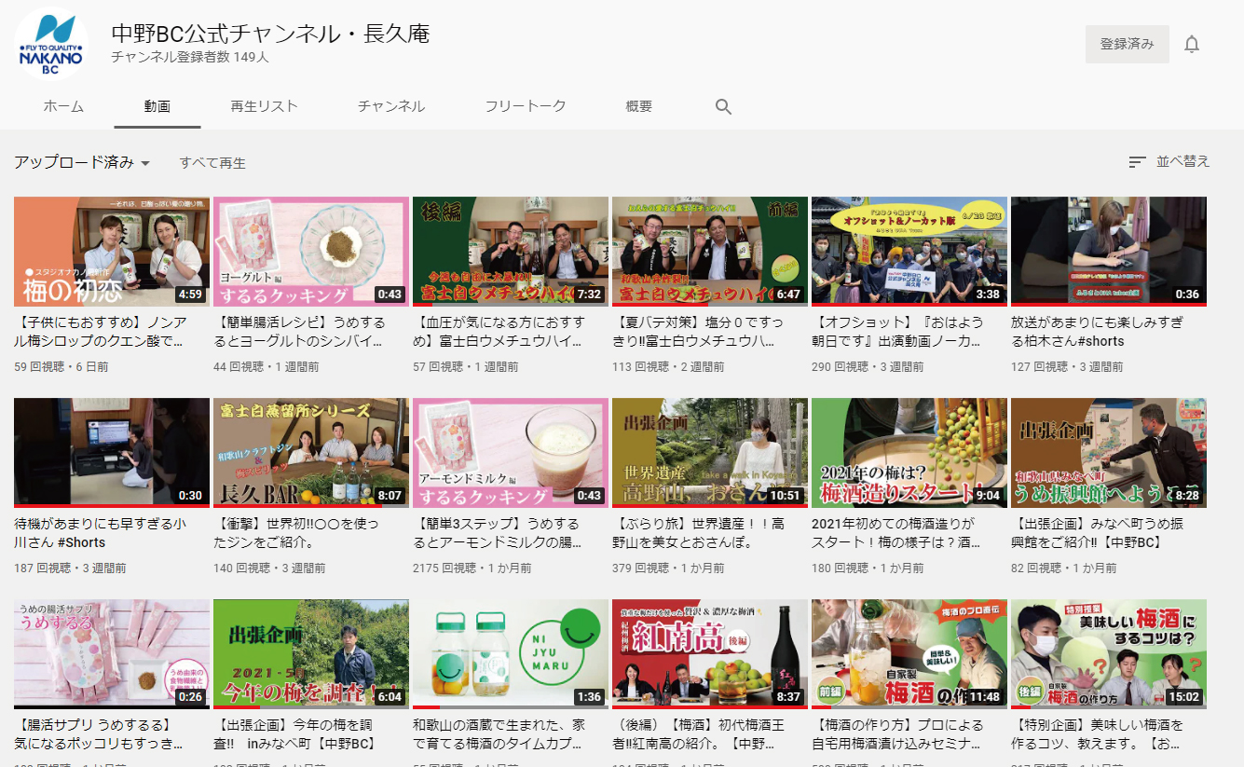
Task: Open the 並べ替え sort menu
Action: click(x=1169, y=162)
